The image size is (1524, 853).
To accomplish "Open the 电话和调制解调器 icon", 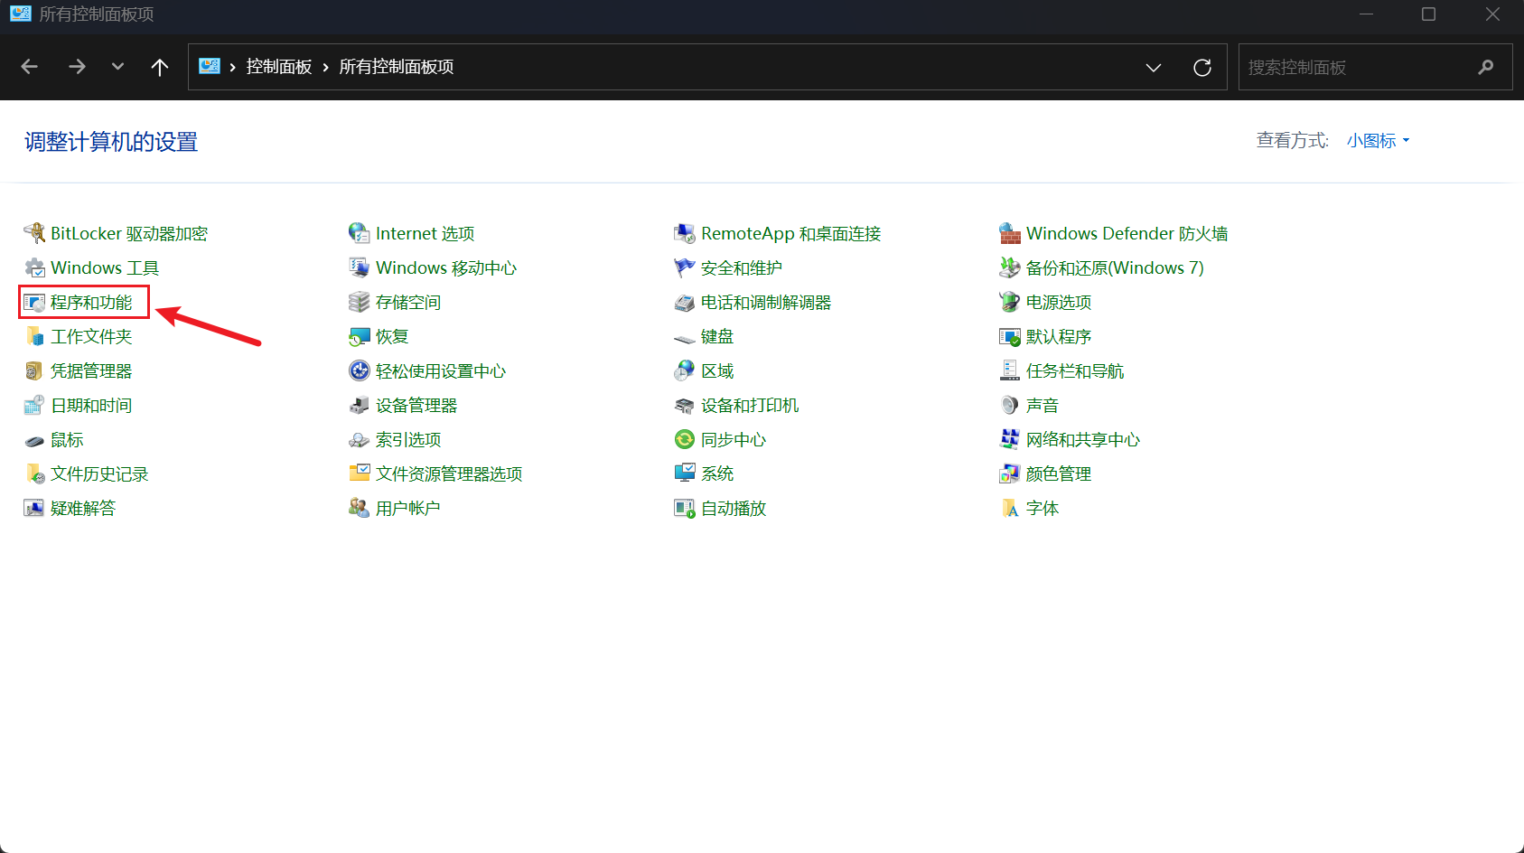I will 685,302.
